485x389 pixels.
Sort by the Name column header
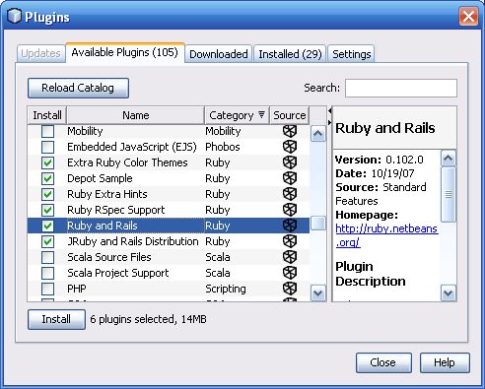(x=135, y=115)
